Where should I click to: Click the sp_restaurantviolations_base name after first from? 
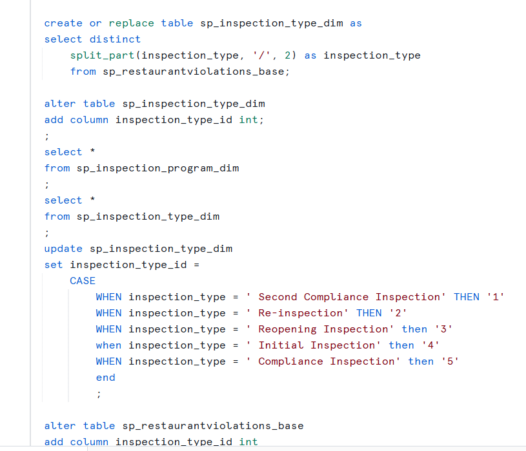coord(193,72)
